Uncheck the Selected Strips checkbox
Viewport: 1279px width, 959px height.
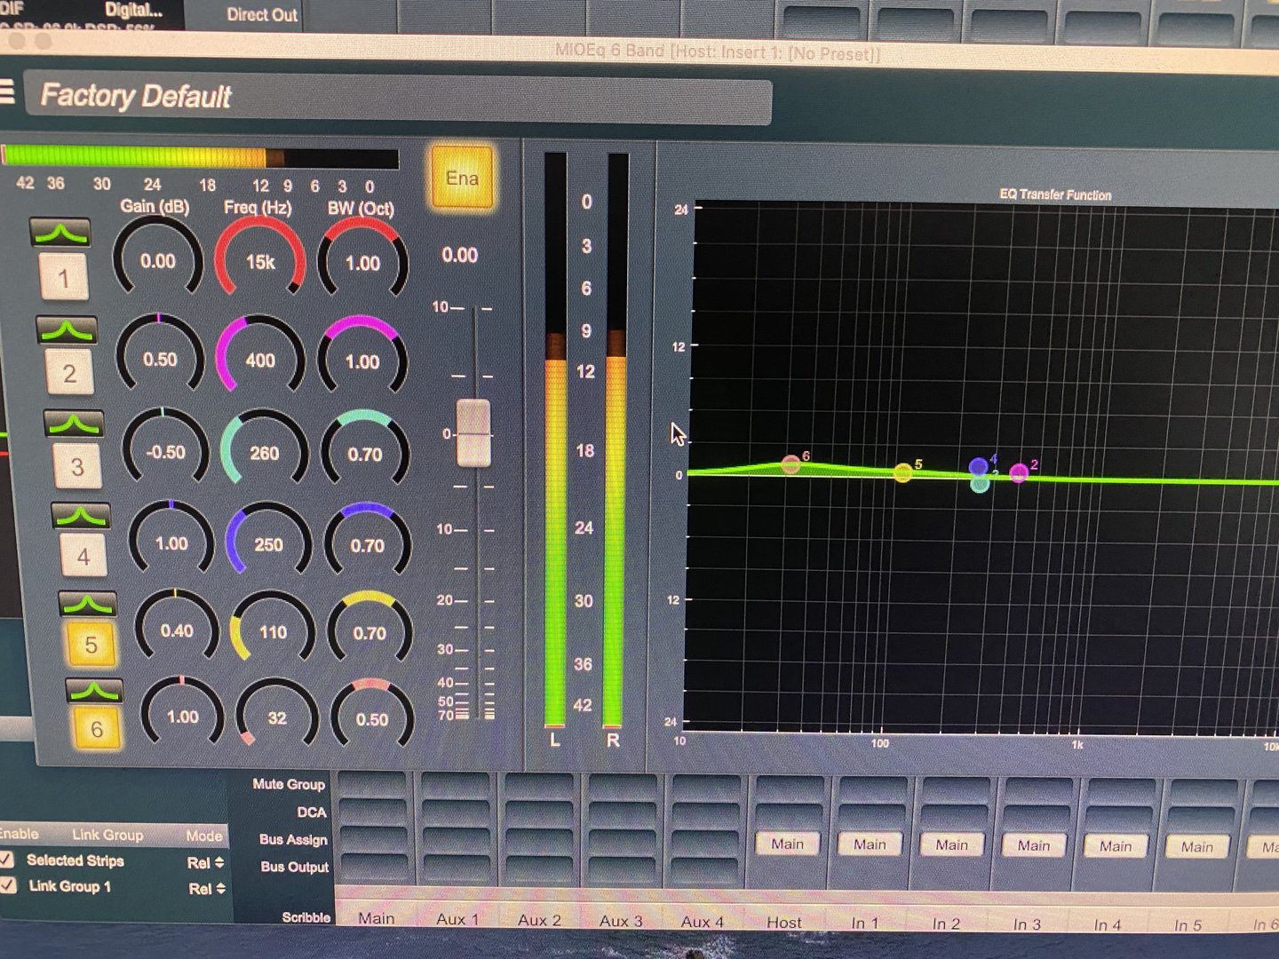pos(6,859)
